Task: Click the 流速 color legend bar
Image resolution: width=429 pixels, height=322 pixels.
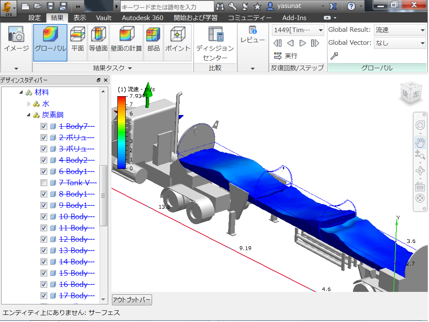Action: point(122,133)
